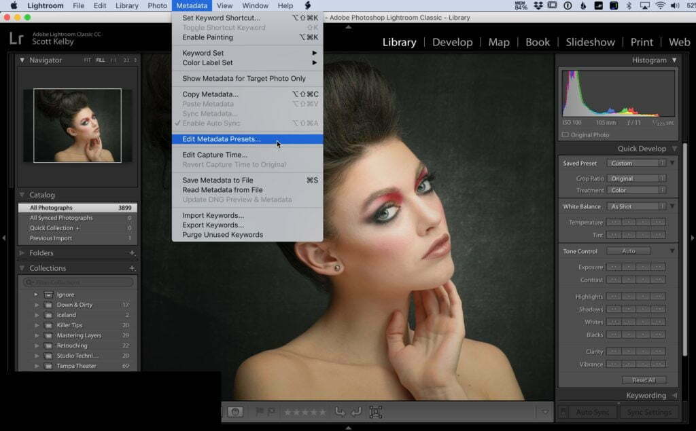Switch to the Develop module
The image size is (696, 431).
point(452,42)
